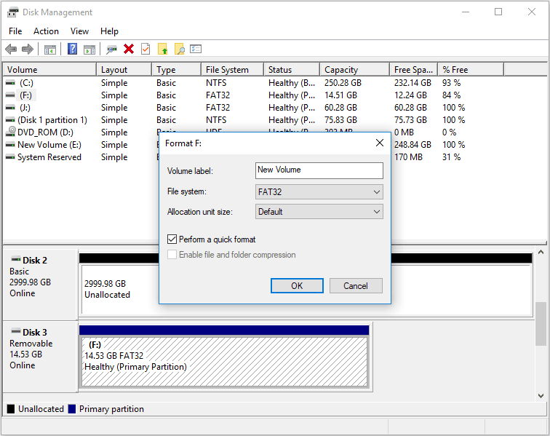Click the checklist settings icon in the toolbar
550x436 pixels.
tap(196, 49)
